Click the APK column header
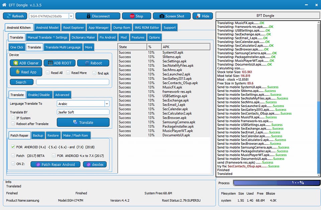 click(x=186, y=47)
